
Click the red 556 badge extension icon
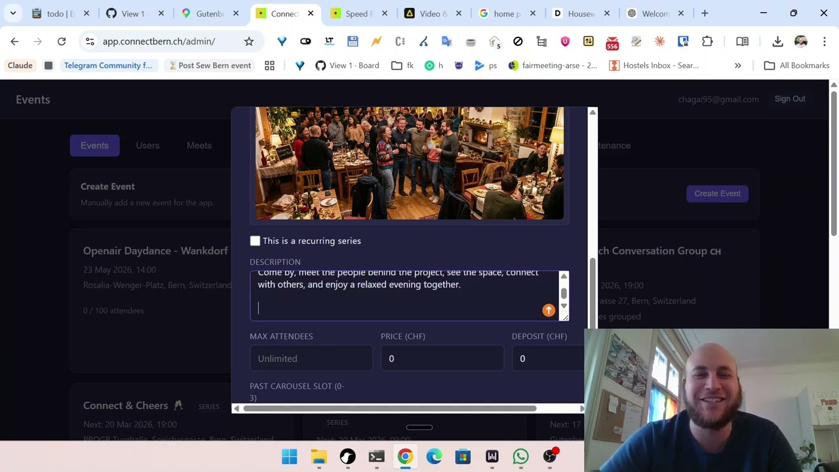click(x=612, y=43)
